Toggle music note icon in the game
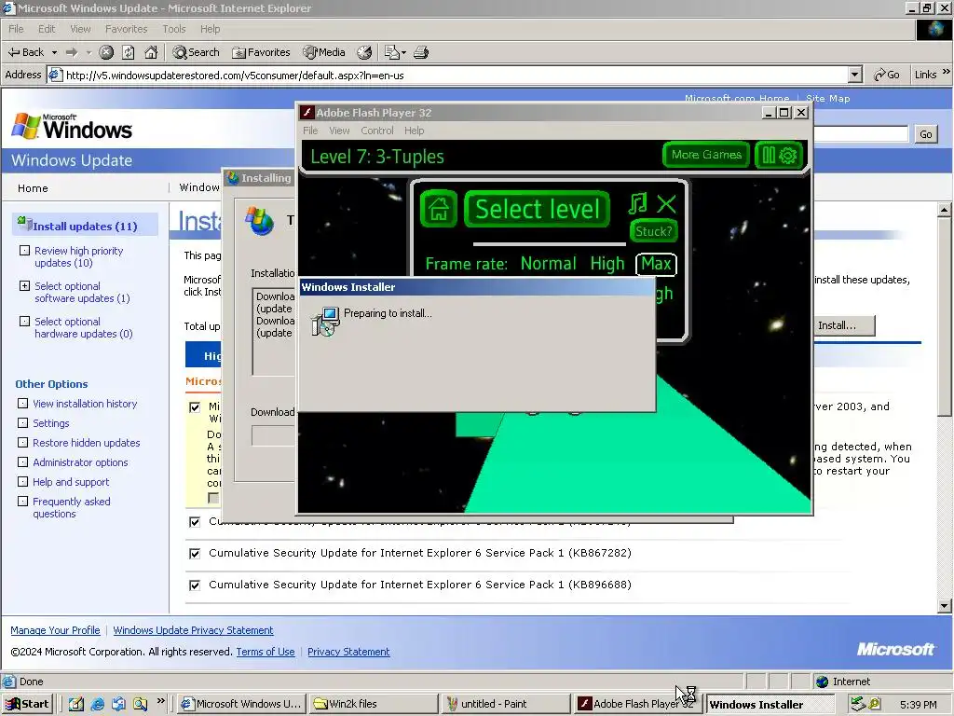954x716 pixels. point(637,203)
